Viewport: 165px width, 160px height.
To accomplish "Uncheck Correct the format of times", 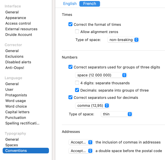I will coord(70,24).
